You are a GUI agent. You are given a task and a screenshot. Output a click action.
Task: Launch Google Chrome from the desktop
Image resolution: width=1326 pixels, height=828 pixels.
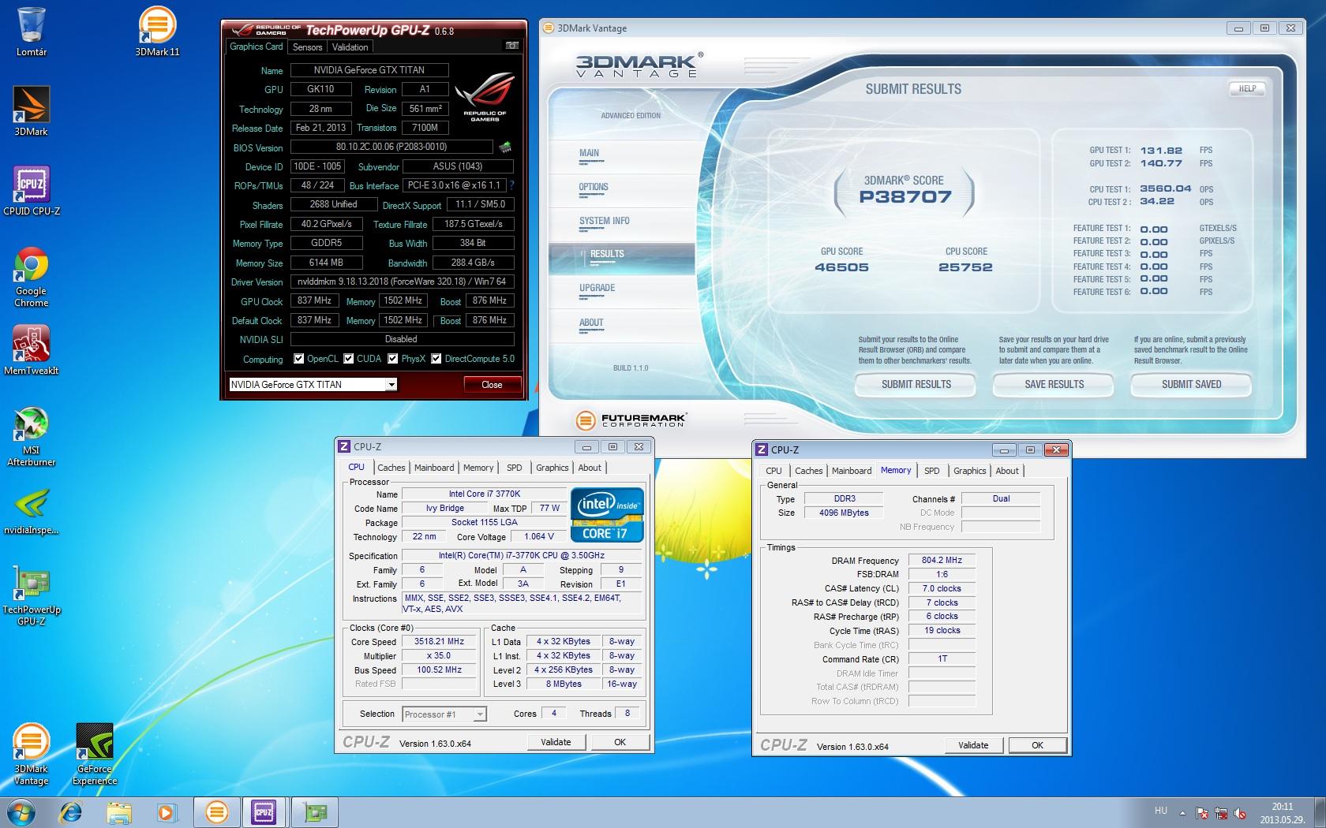(32, 277)
